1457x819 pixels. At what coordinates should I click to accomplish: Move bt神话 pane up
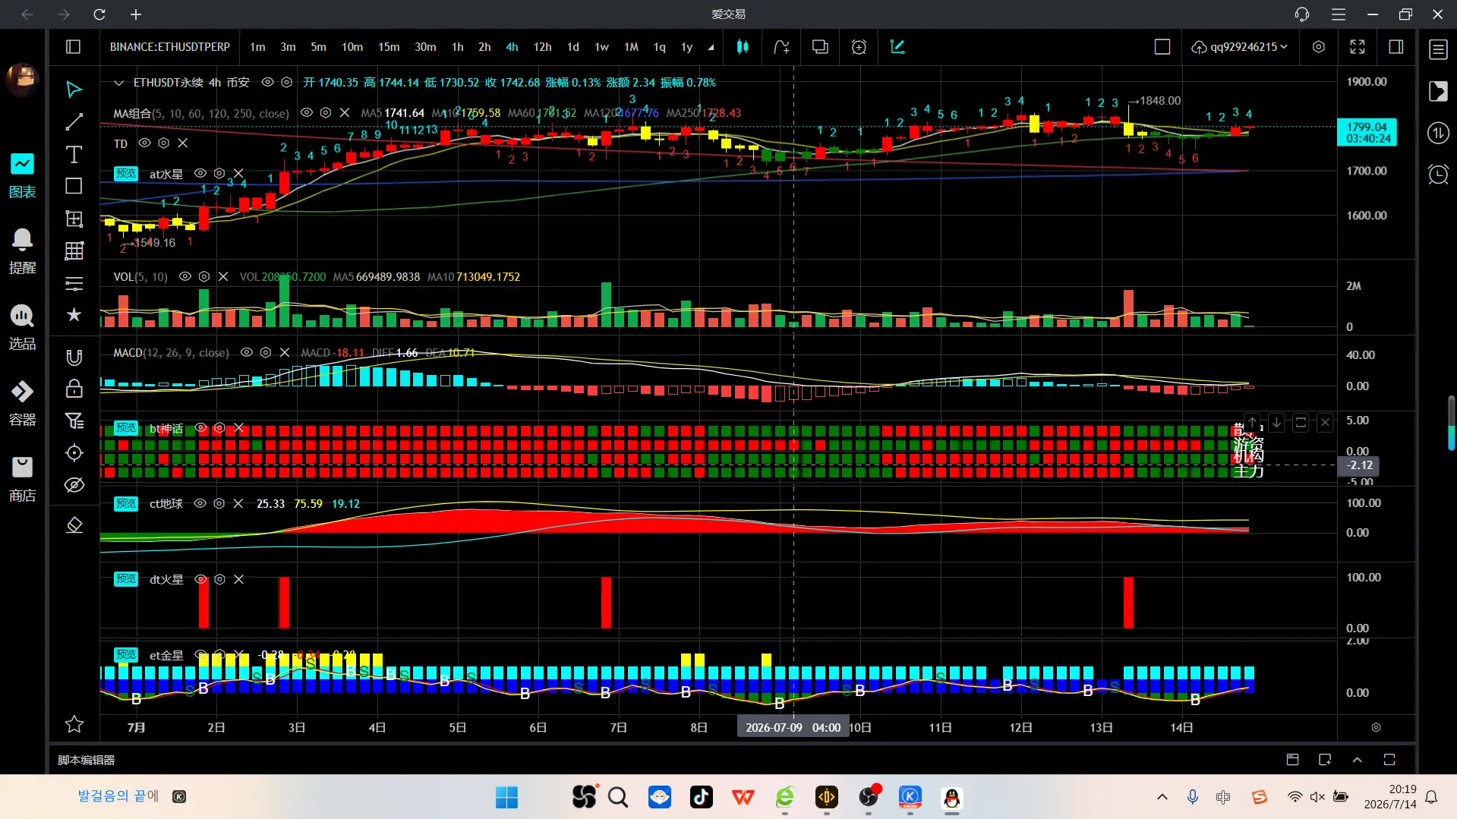[1253, 423]
